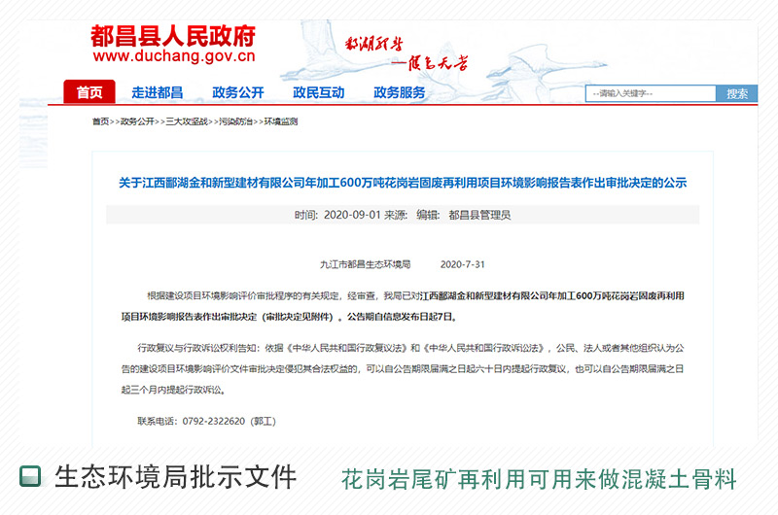Select the 政民互动 navigation item
The height and width of the screenshot is (515, 778).
point(318,92)
